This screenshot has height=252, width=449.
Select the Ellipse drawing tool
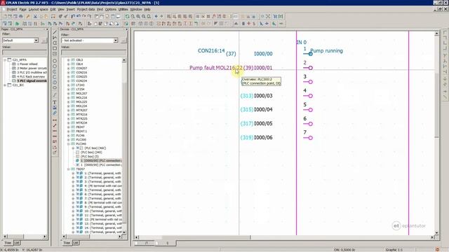pos(55,87)
